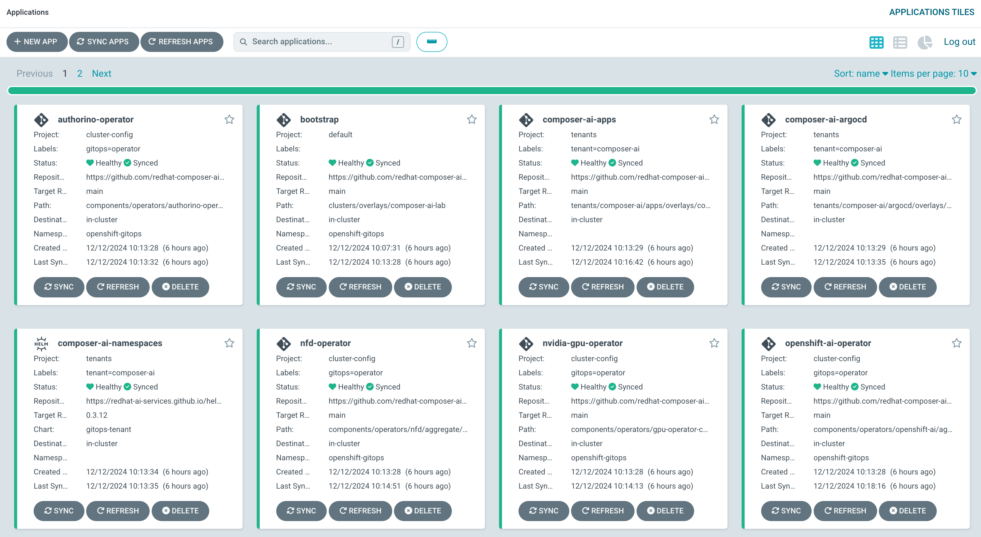Click Healthy heart icon on openshift-ai-operator
The width and height of the screenshot is (981, 537).
[817, 387]
